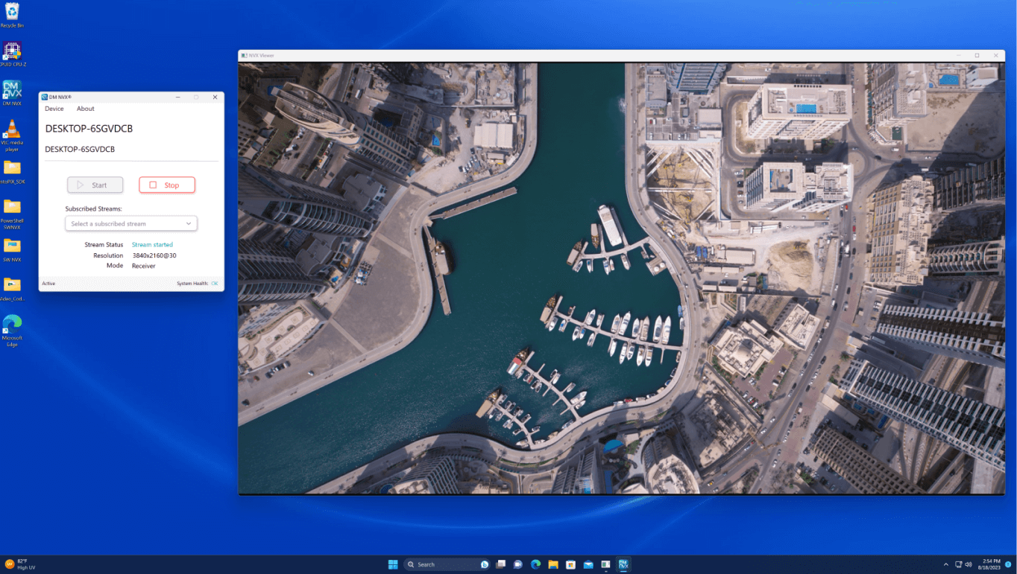Open the Device menu in DM NVX
This screenshot has width=1017, height=574.
tap(54, 109)
